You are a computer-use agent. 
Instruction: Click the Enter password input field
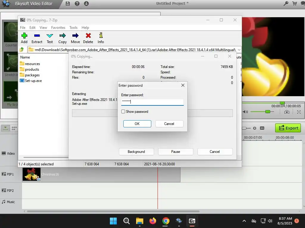click(152, 102)
